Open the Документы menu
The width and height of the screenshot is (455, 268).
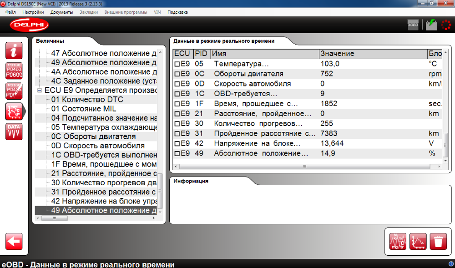(61, 12)
